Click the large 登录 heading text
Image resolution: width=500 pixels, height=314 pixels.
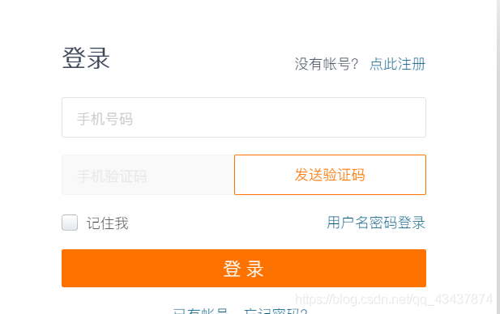point(86,58)
